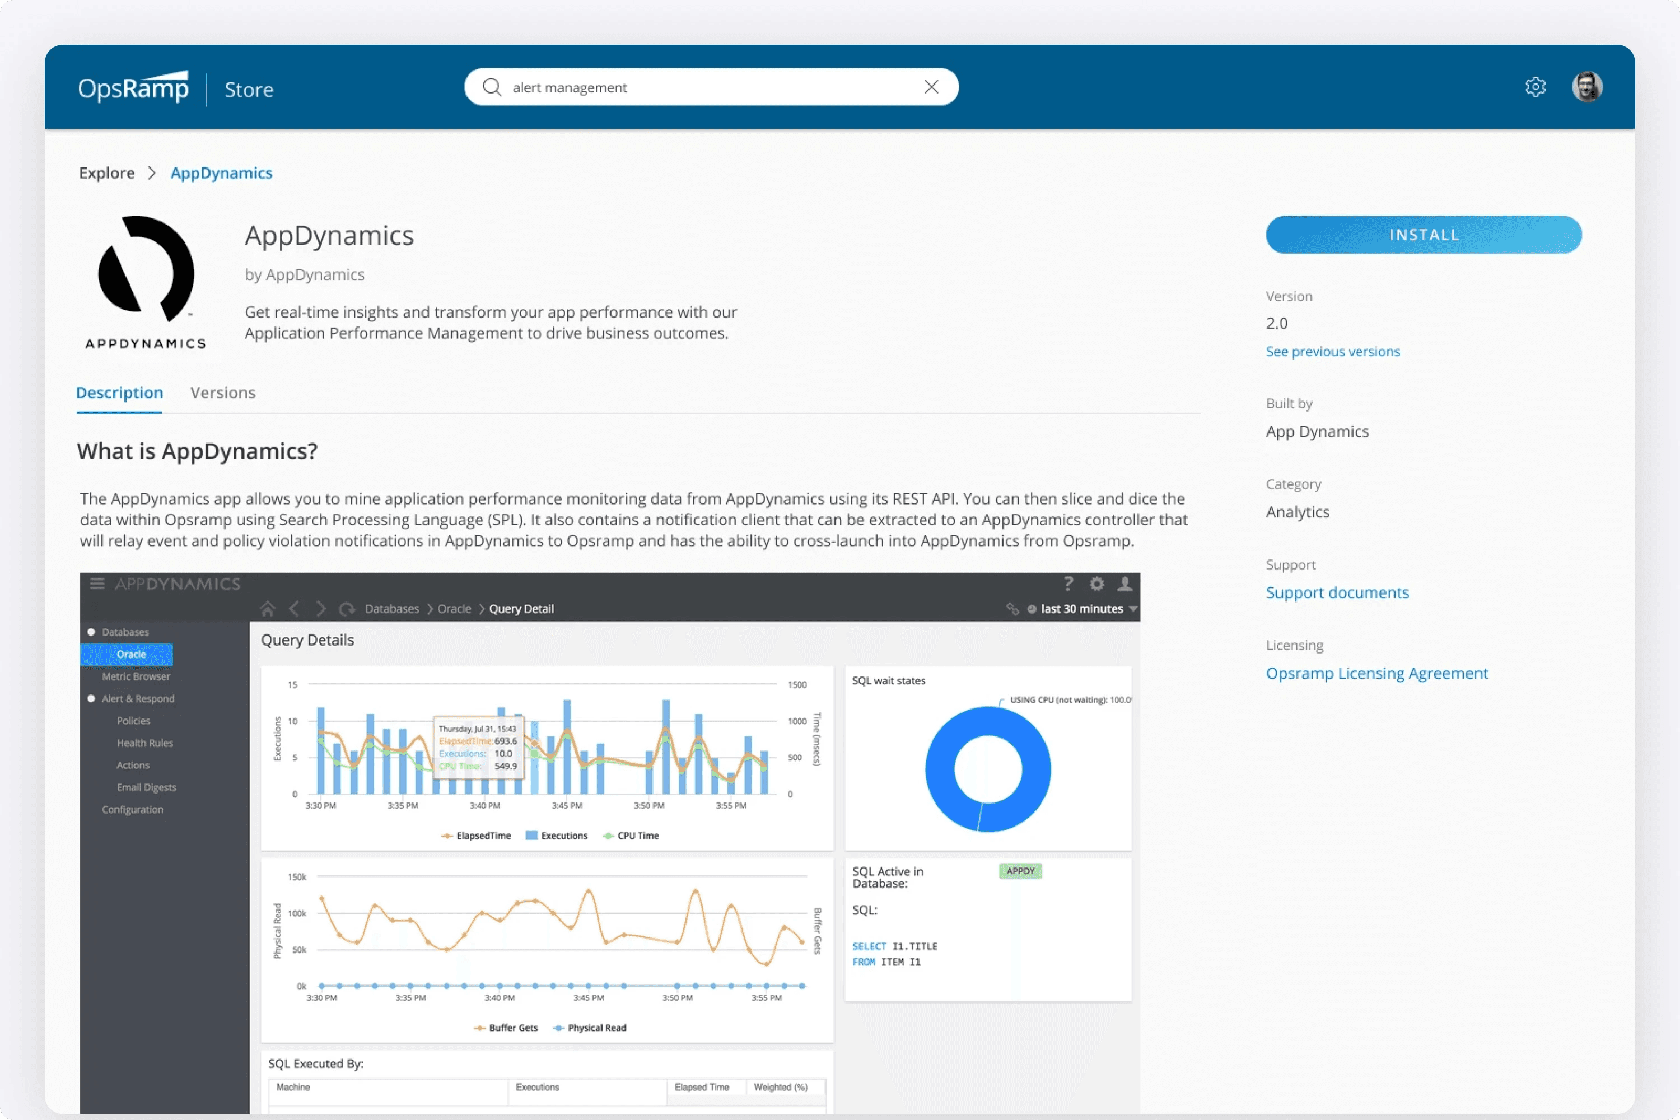Click the App Dynamics builder name
The image size is (1680, 1120).
[x=1317, y=431]
